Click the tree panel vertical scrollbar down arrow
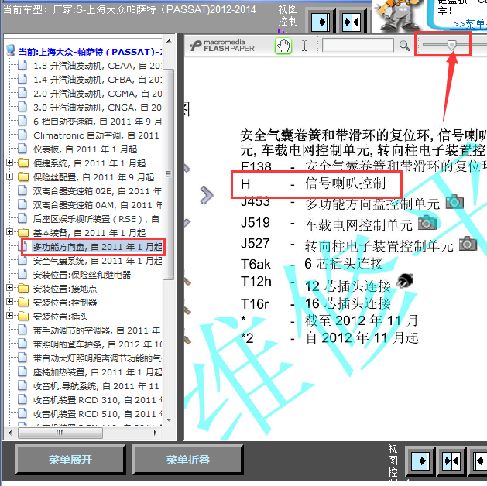487x486 pixels. pyautogui.click(x=169, y=420)
